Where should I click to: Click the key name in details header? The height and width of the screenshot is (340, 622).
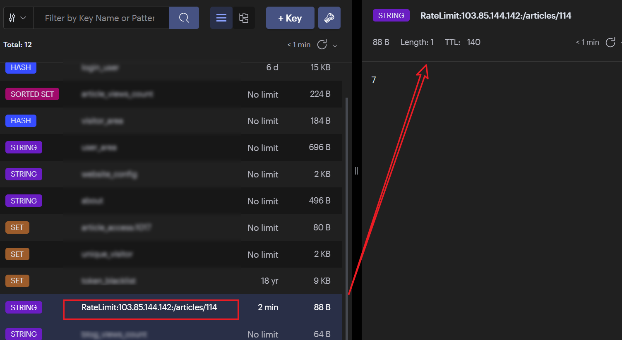tap(496, 16)
